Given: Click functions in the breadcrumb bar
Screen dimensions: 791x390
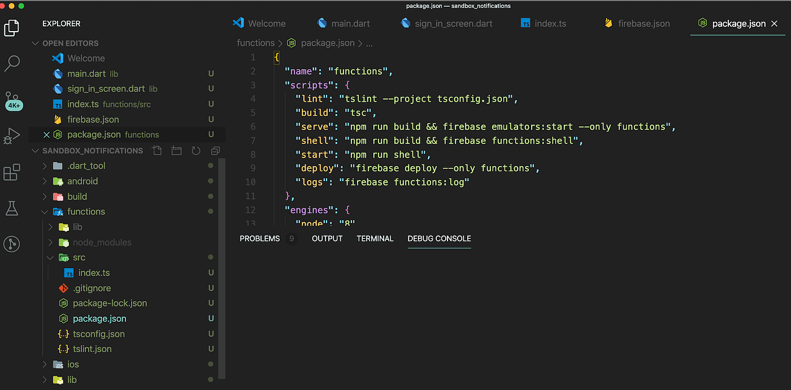Looking at the screenshot, I should click(x=256, y=42).
